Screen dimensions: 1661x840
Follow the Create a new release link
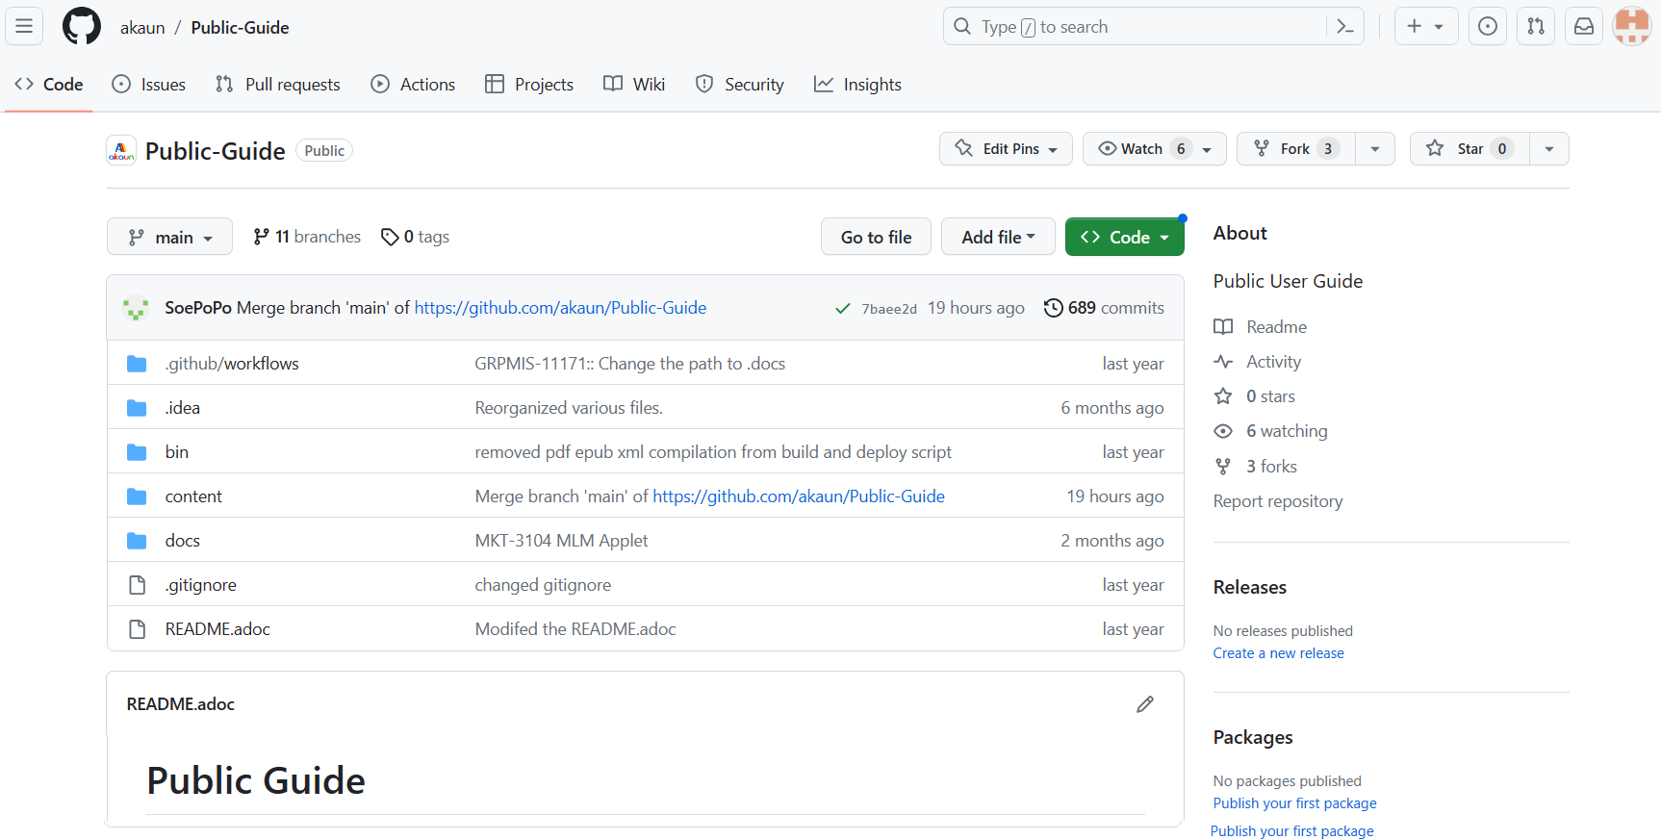click(x=1278, y=653)
